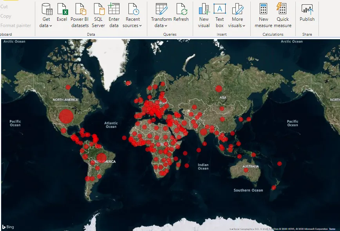Viewport: 340px width, 231px height.
Task: Publish the report
Action: 307,13
